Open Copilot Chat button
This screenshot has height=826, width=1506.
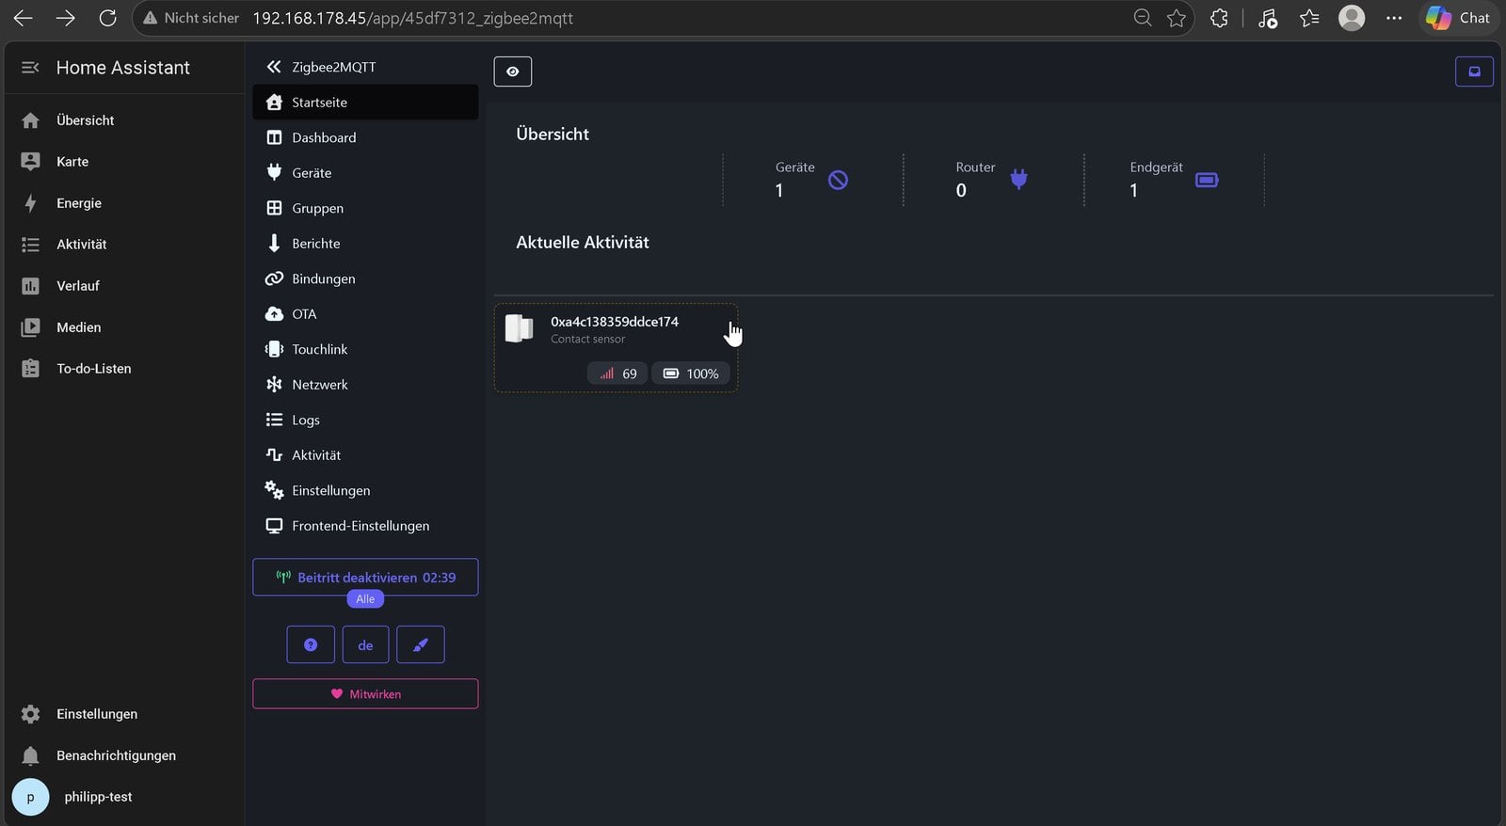coord(1458,18)
